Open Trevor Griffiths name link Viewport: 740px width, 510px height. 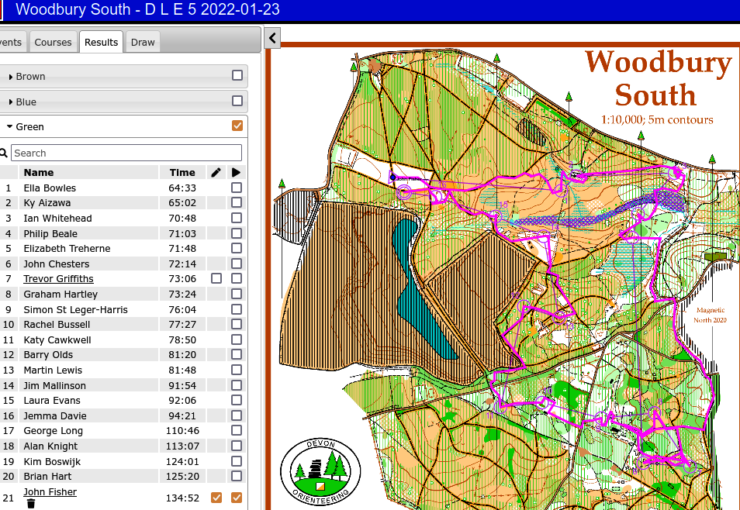(58, 279)
